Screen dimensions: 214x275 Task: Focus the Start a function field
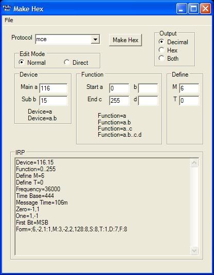point(119,88)
